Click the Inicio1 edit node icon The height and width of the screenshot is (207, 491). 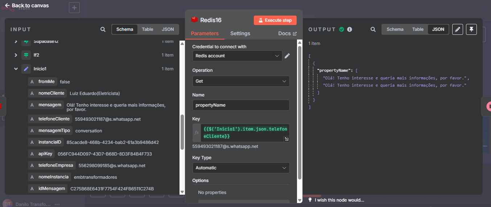tap(26, 69)
